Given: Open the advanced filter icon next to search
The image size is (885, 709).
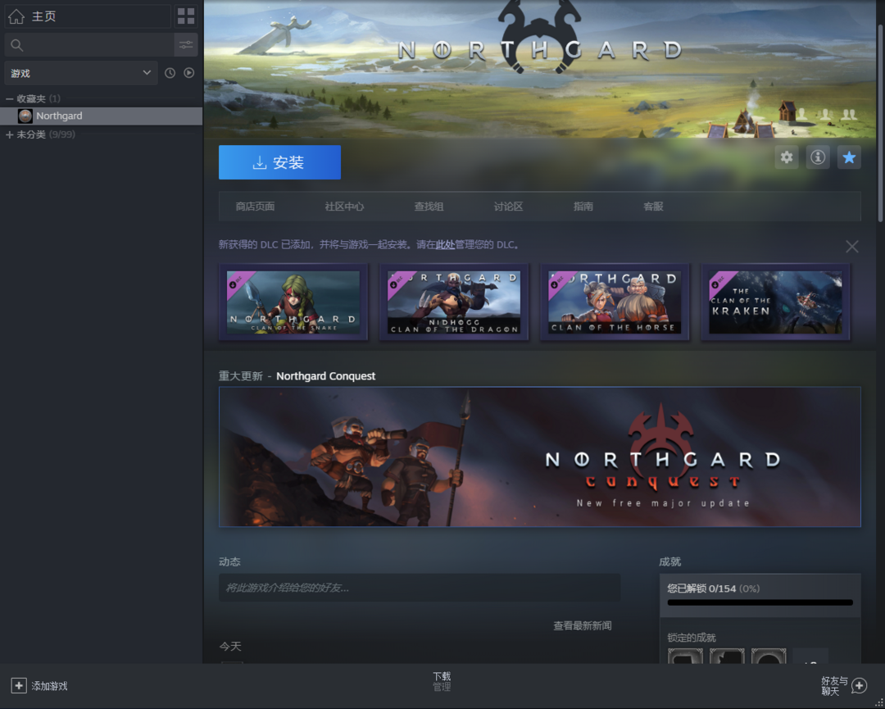Looking at the screenshot, I should pos(186,45).
